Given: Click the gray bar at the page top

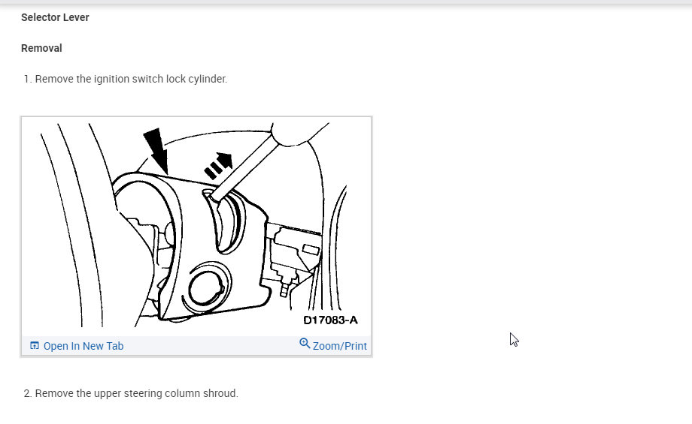Looking at the screenshot, I should 346,2.
